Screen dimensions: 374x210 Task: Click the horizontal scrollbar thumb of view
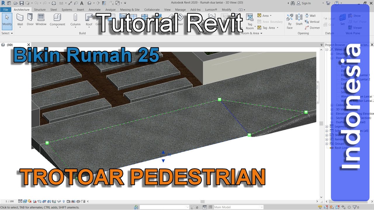(x=202, y=201)
